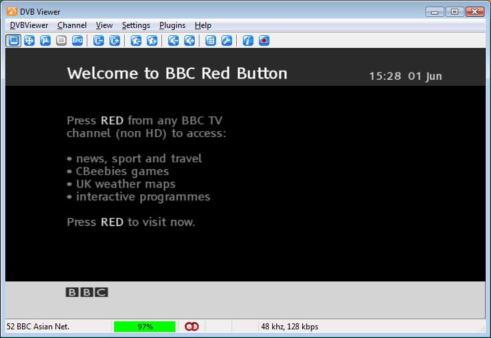Click the blue info 'i' icon
Image resolution: width=491 pixels, height=338 pixels.
click(x=248, y=41)
